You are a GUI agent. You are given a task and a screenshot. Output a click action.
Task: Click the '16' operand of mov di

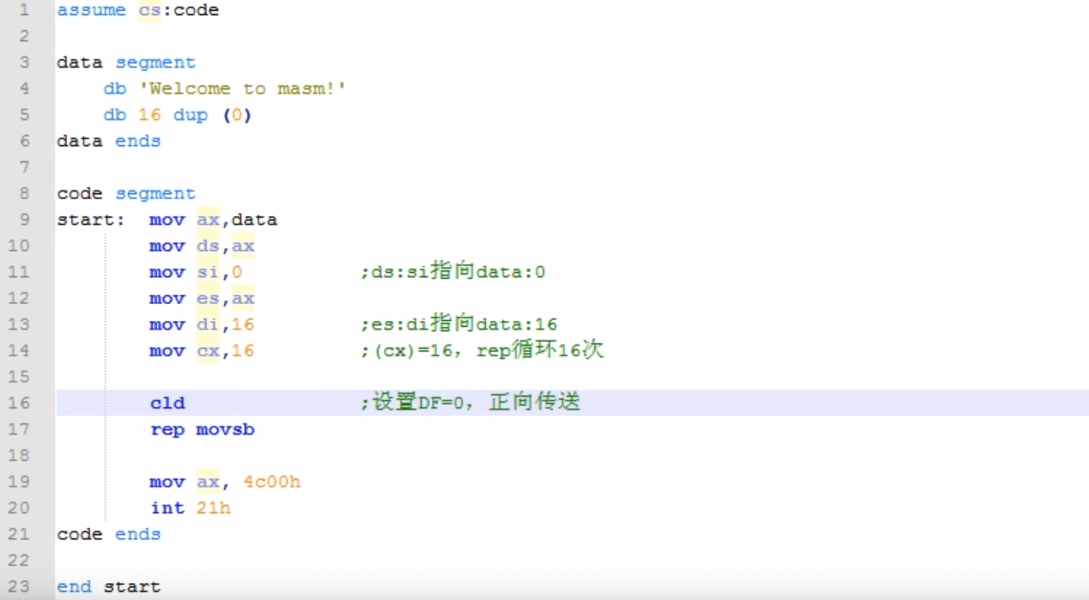(x=242, y=325)
